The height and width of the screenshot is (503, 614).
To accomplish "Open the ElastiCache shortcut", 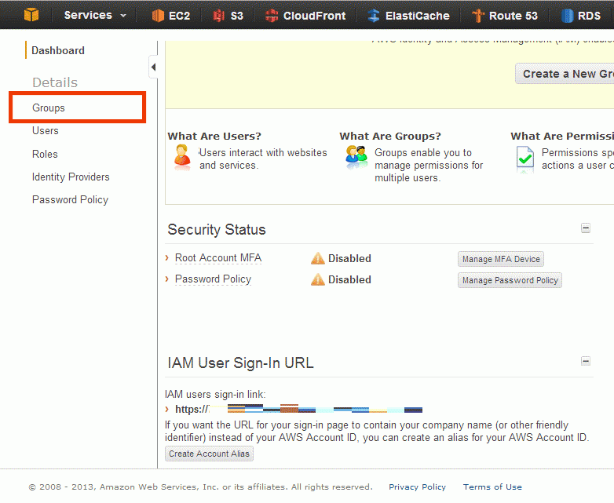I will point(408,16).
